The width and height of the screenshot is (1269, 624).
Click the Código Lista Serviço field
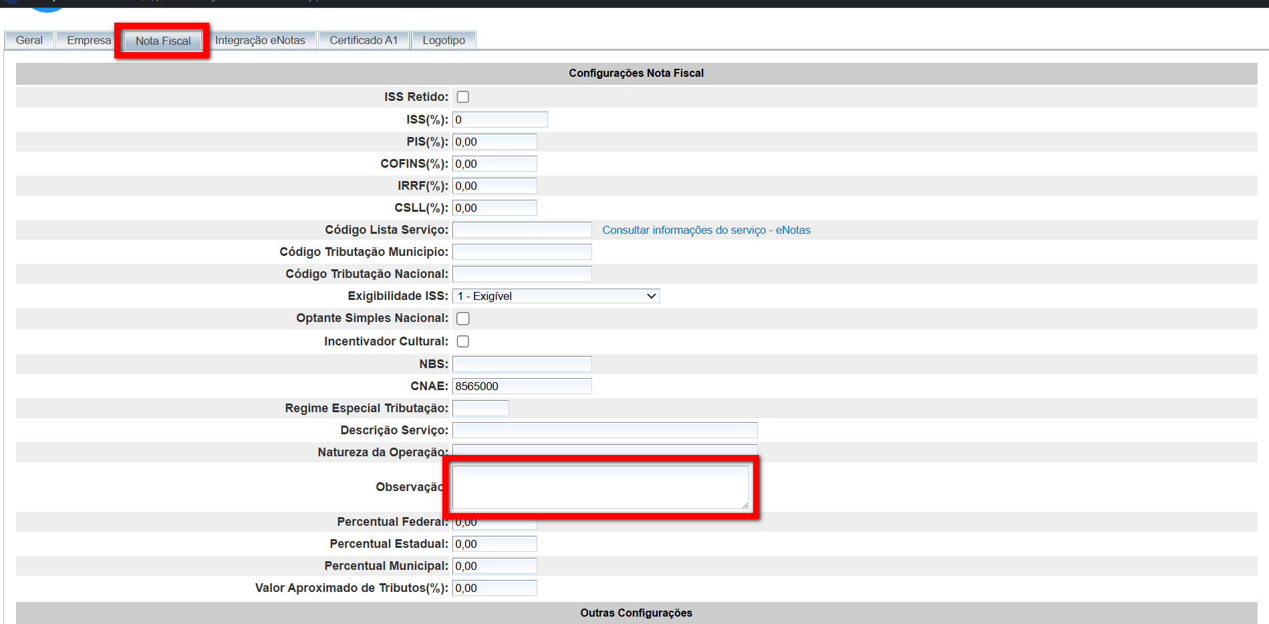tap(522, 230)
